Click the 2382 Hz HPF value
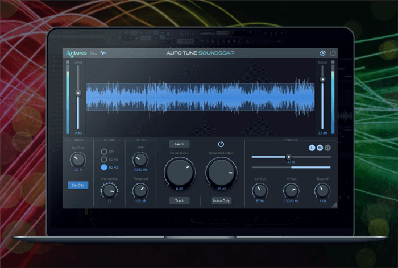This screenshot has height=268, width=398. tap(140, 170)
